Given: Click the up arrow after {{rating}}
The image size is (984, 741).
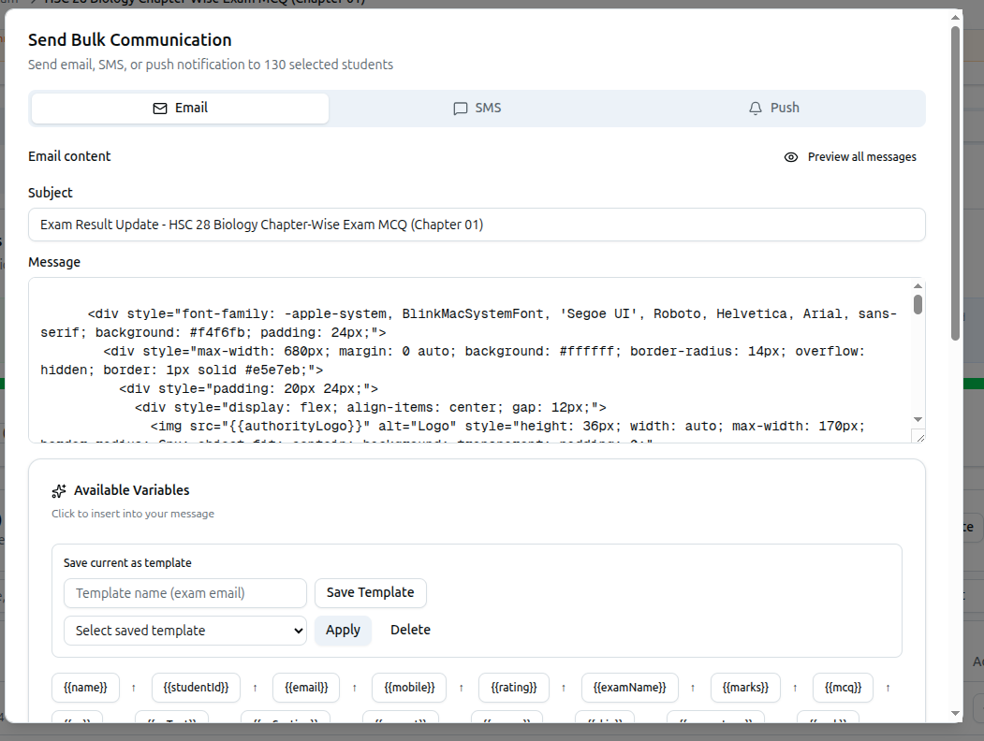Looking at the screenshot, I should click(564, 689).
